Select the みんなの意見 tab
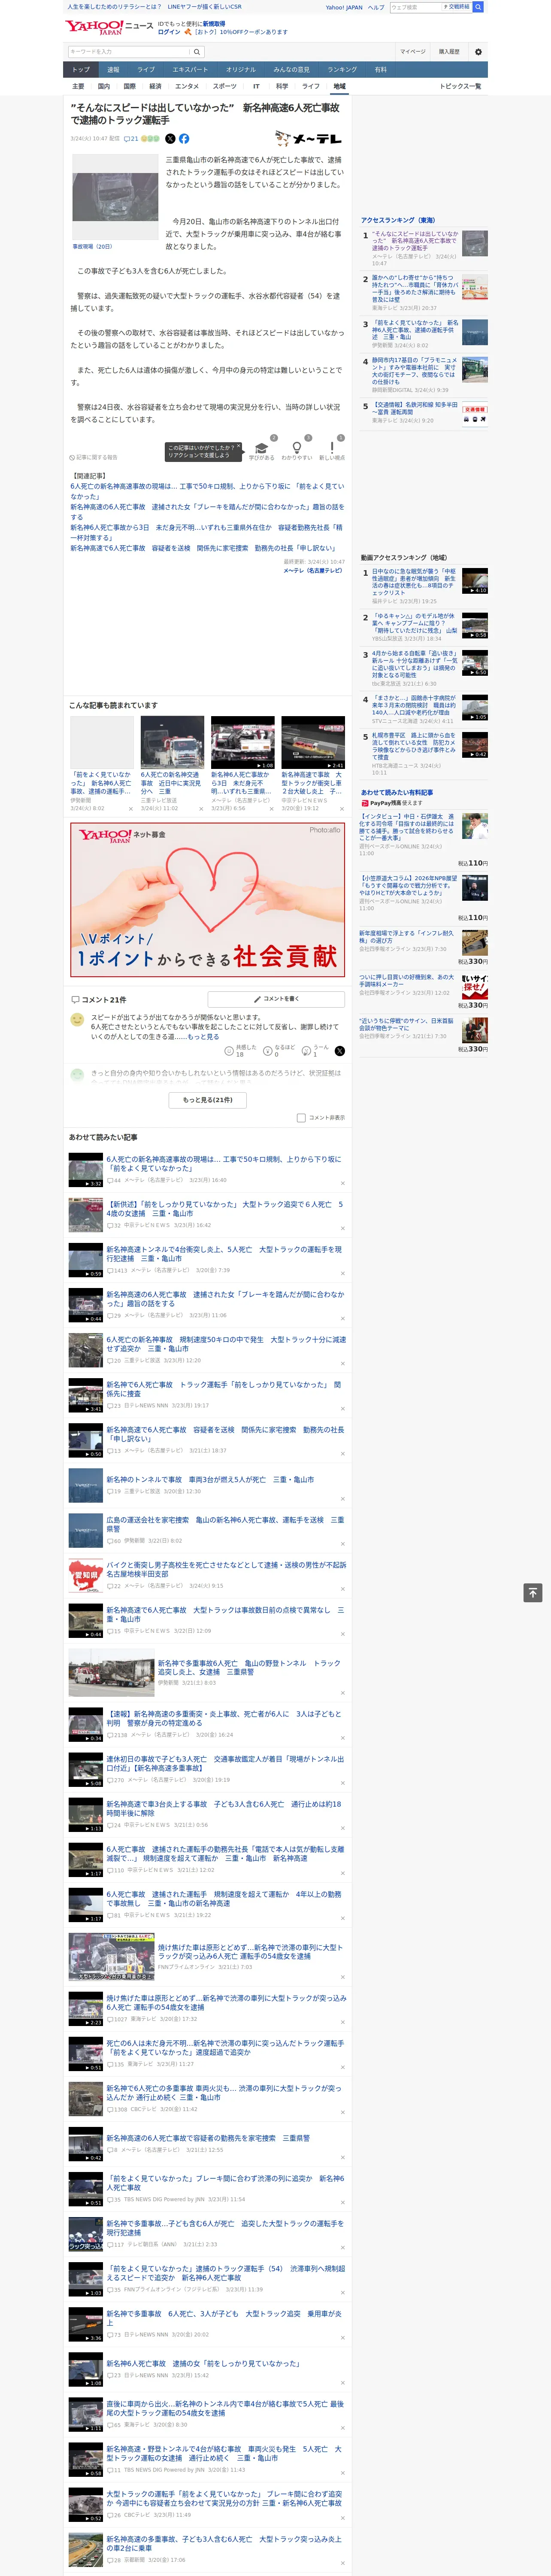The image size is (551, 2576). tap(291, 70)
